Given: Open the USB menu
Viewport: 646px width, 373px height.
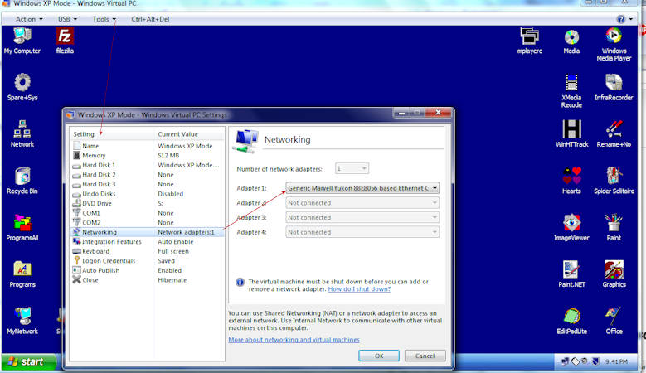Looking at the screenshot, I should [67, 19].
